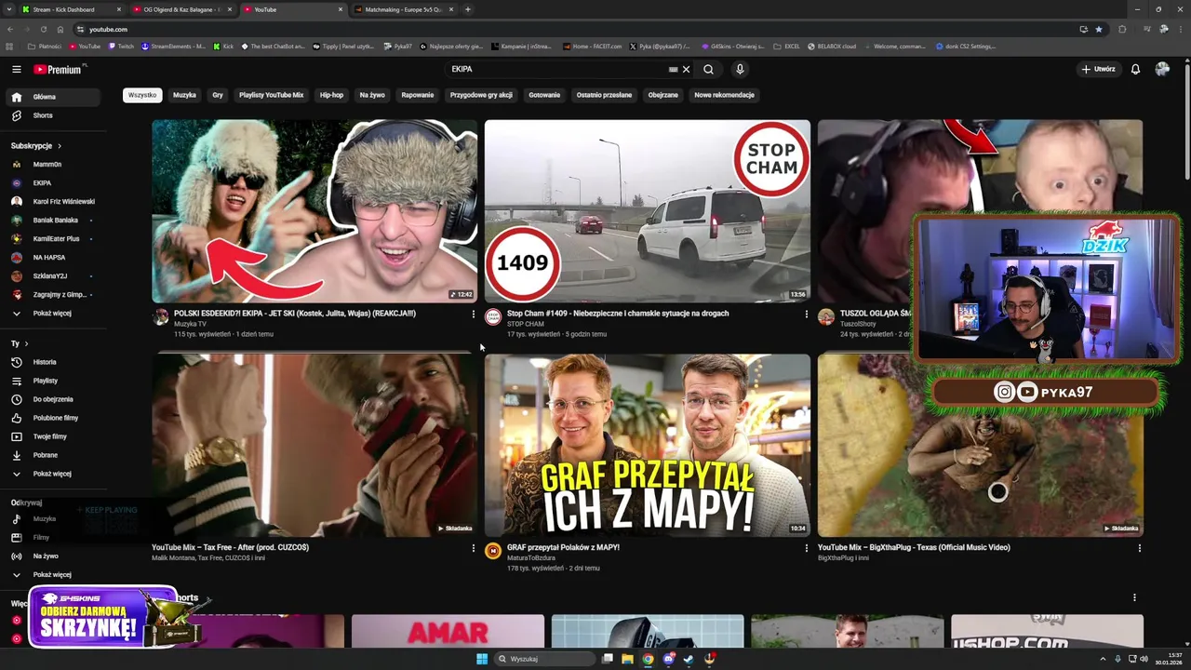Open the notifications bell
Image resolution: width=1191 pixels, height=670 pixels.
point(1135,69)
